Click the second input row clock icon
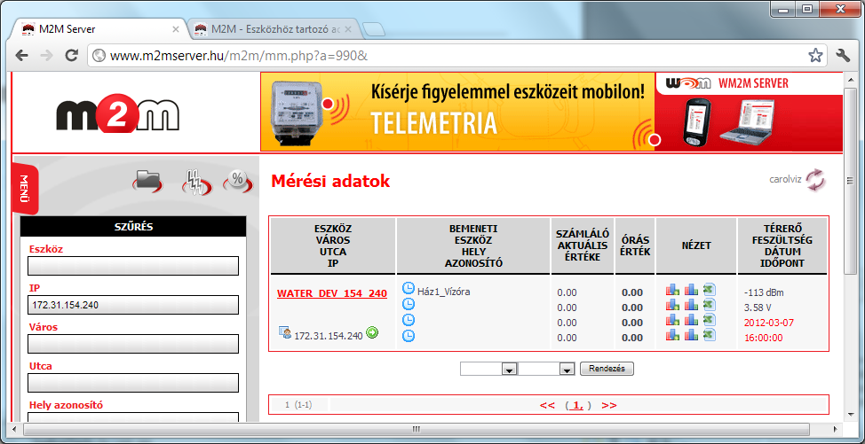The height and width of the screenshot is (444, 865). click(x=409, y=304)
